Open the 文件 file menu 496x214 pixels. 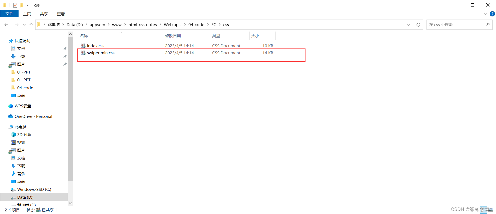pyautogui.click(x=9, y=14)
